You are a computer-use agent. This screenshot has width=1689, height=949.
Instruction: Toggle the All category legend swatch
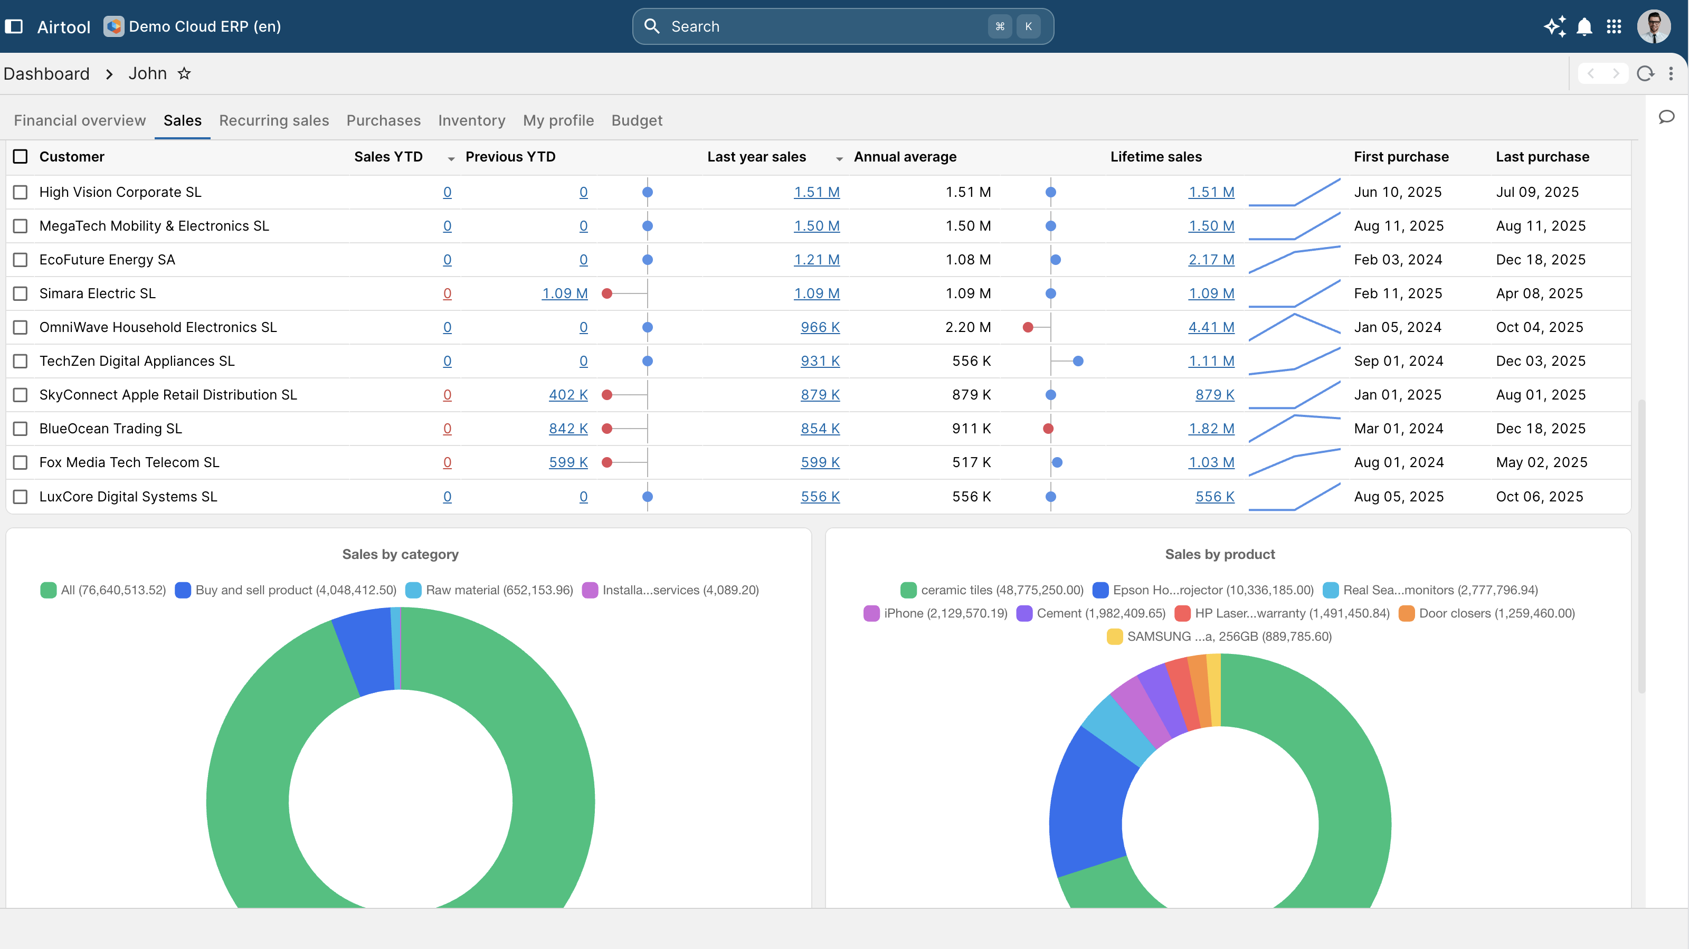49,590
